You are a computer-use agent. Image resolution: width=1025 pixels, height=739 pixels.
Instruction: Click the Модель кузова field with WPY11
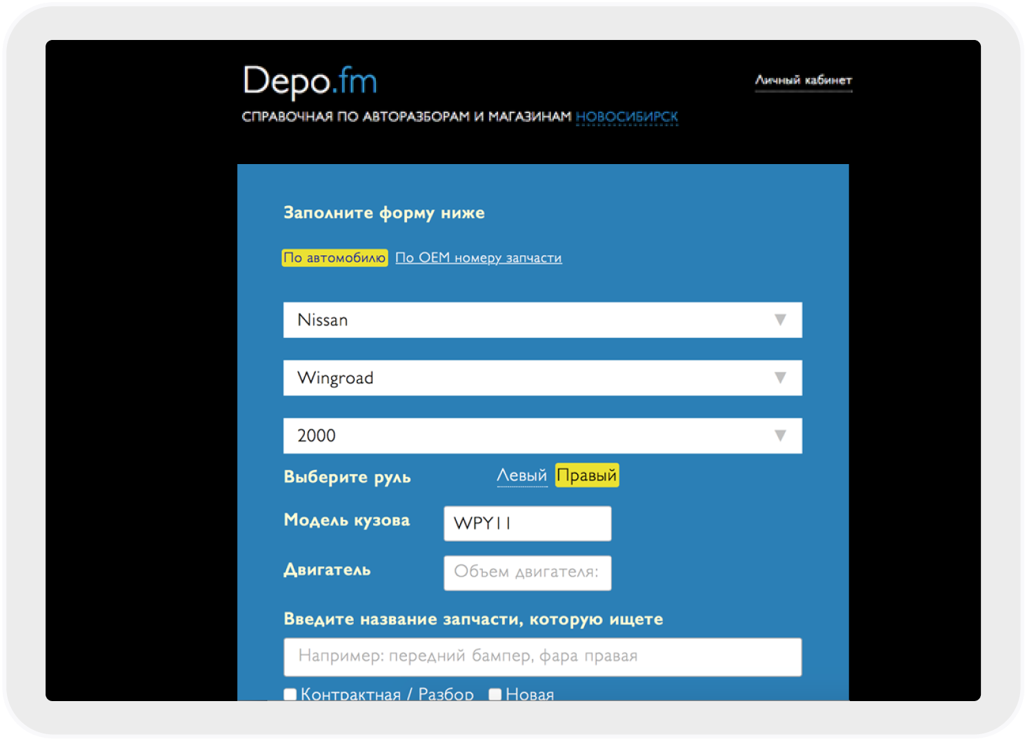pos(528,523)
